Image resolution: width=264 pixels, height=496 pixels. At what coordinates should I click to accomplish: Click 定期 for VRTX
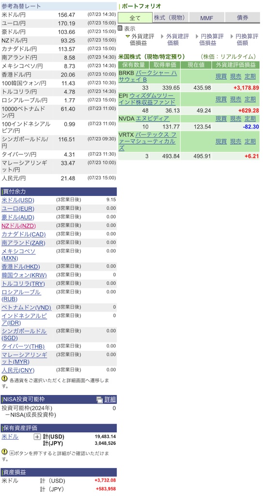pos(250,141)
